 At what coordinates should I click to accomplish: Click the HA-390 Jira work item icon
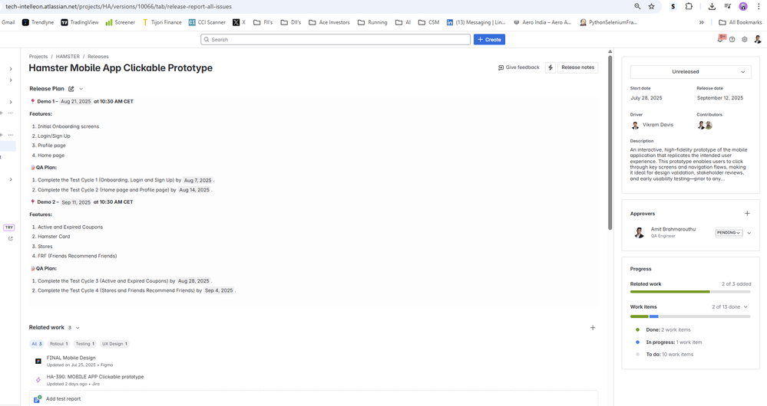click(x=38, y=380)
